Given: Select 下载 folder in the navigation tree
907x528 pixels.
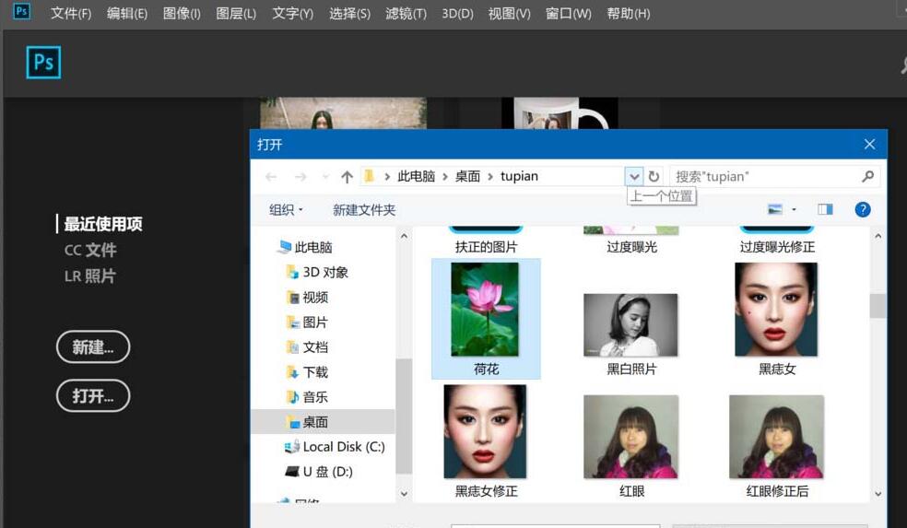Looking at the screenshot, I should pos(315,372).
